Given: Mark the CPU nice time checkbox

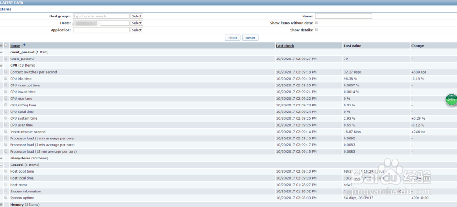Looking at the screenshot, I should (x=6, y=99).
